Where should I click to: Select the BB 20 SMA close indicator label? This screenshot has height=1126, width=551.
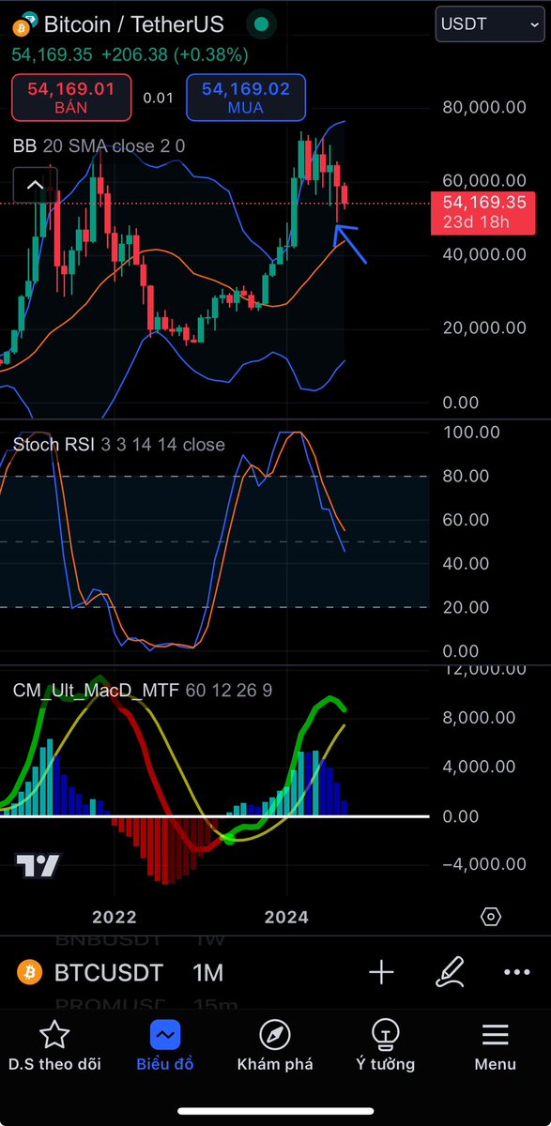pos(99,146)
